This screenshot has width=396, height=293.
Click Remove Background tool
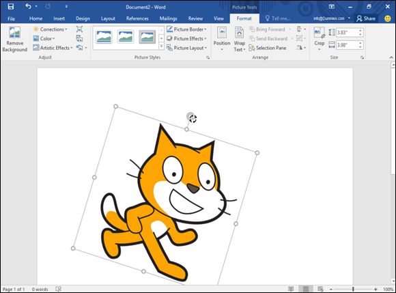pyautogui.click(x=14, y=40)
